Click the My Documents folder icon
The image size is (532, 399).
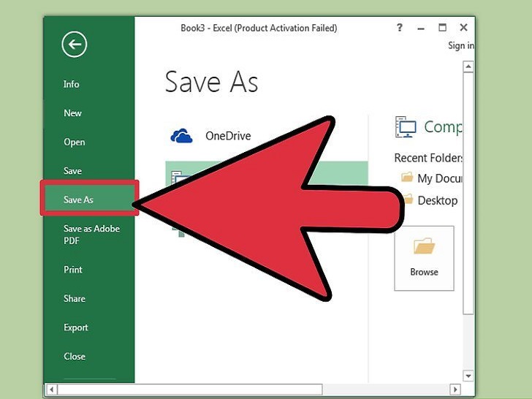pyautogui.click(x=407, y=177)
